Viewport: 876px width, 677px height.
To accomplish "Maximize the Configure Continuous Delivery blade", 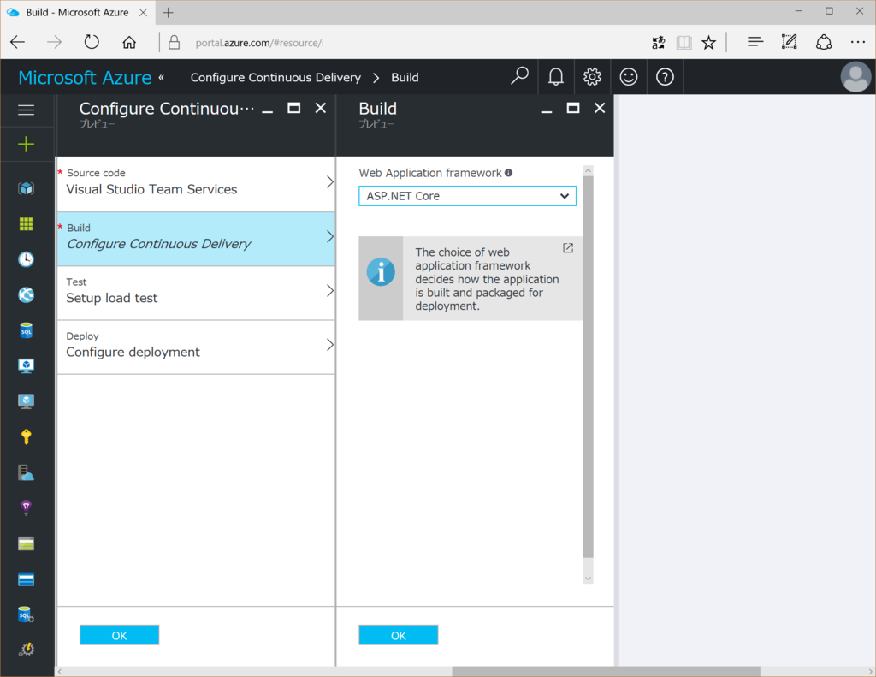I will (294, 108).
